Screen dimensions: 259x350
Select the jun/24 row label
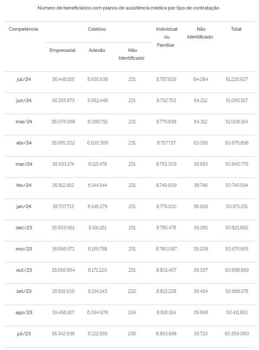point(24,100)
